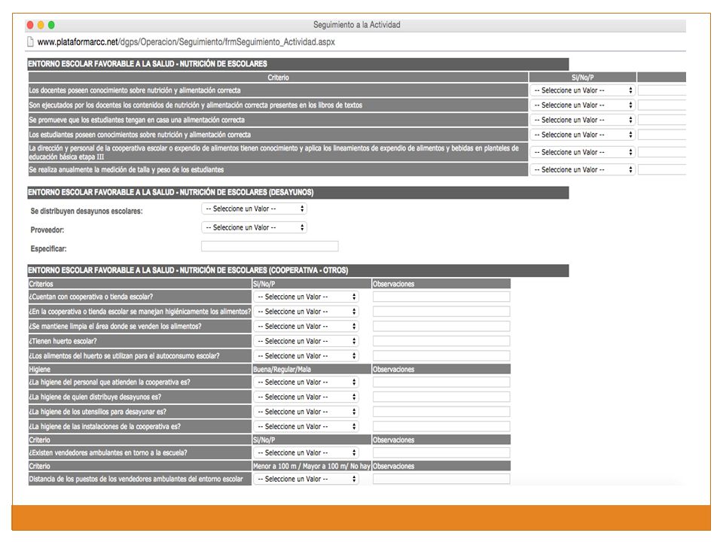
Task: Click the DESAYUNOS section heading bar
Action: click(298, 192)
